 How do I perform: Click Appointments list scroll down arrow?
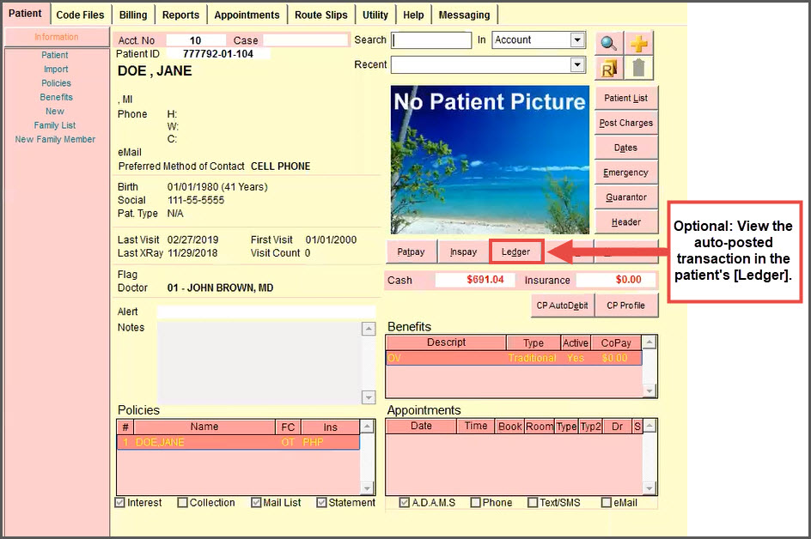tap(649, 488)
